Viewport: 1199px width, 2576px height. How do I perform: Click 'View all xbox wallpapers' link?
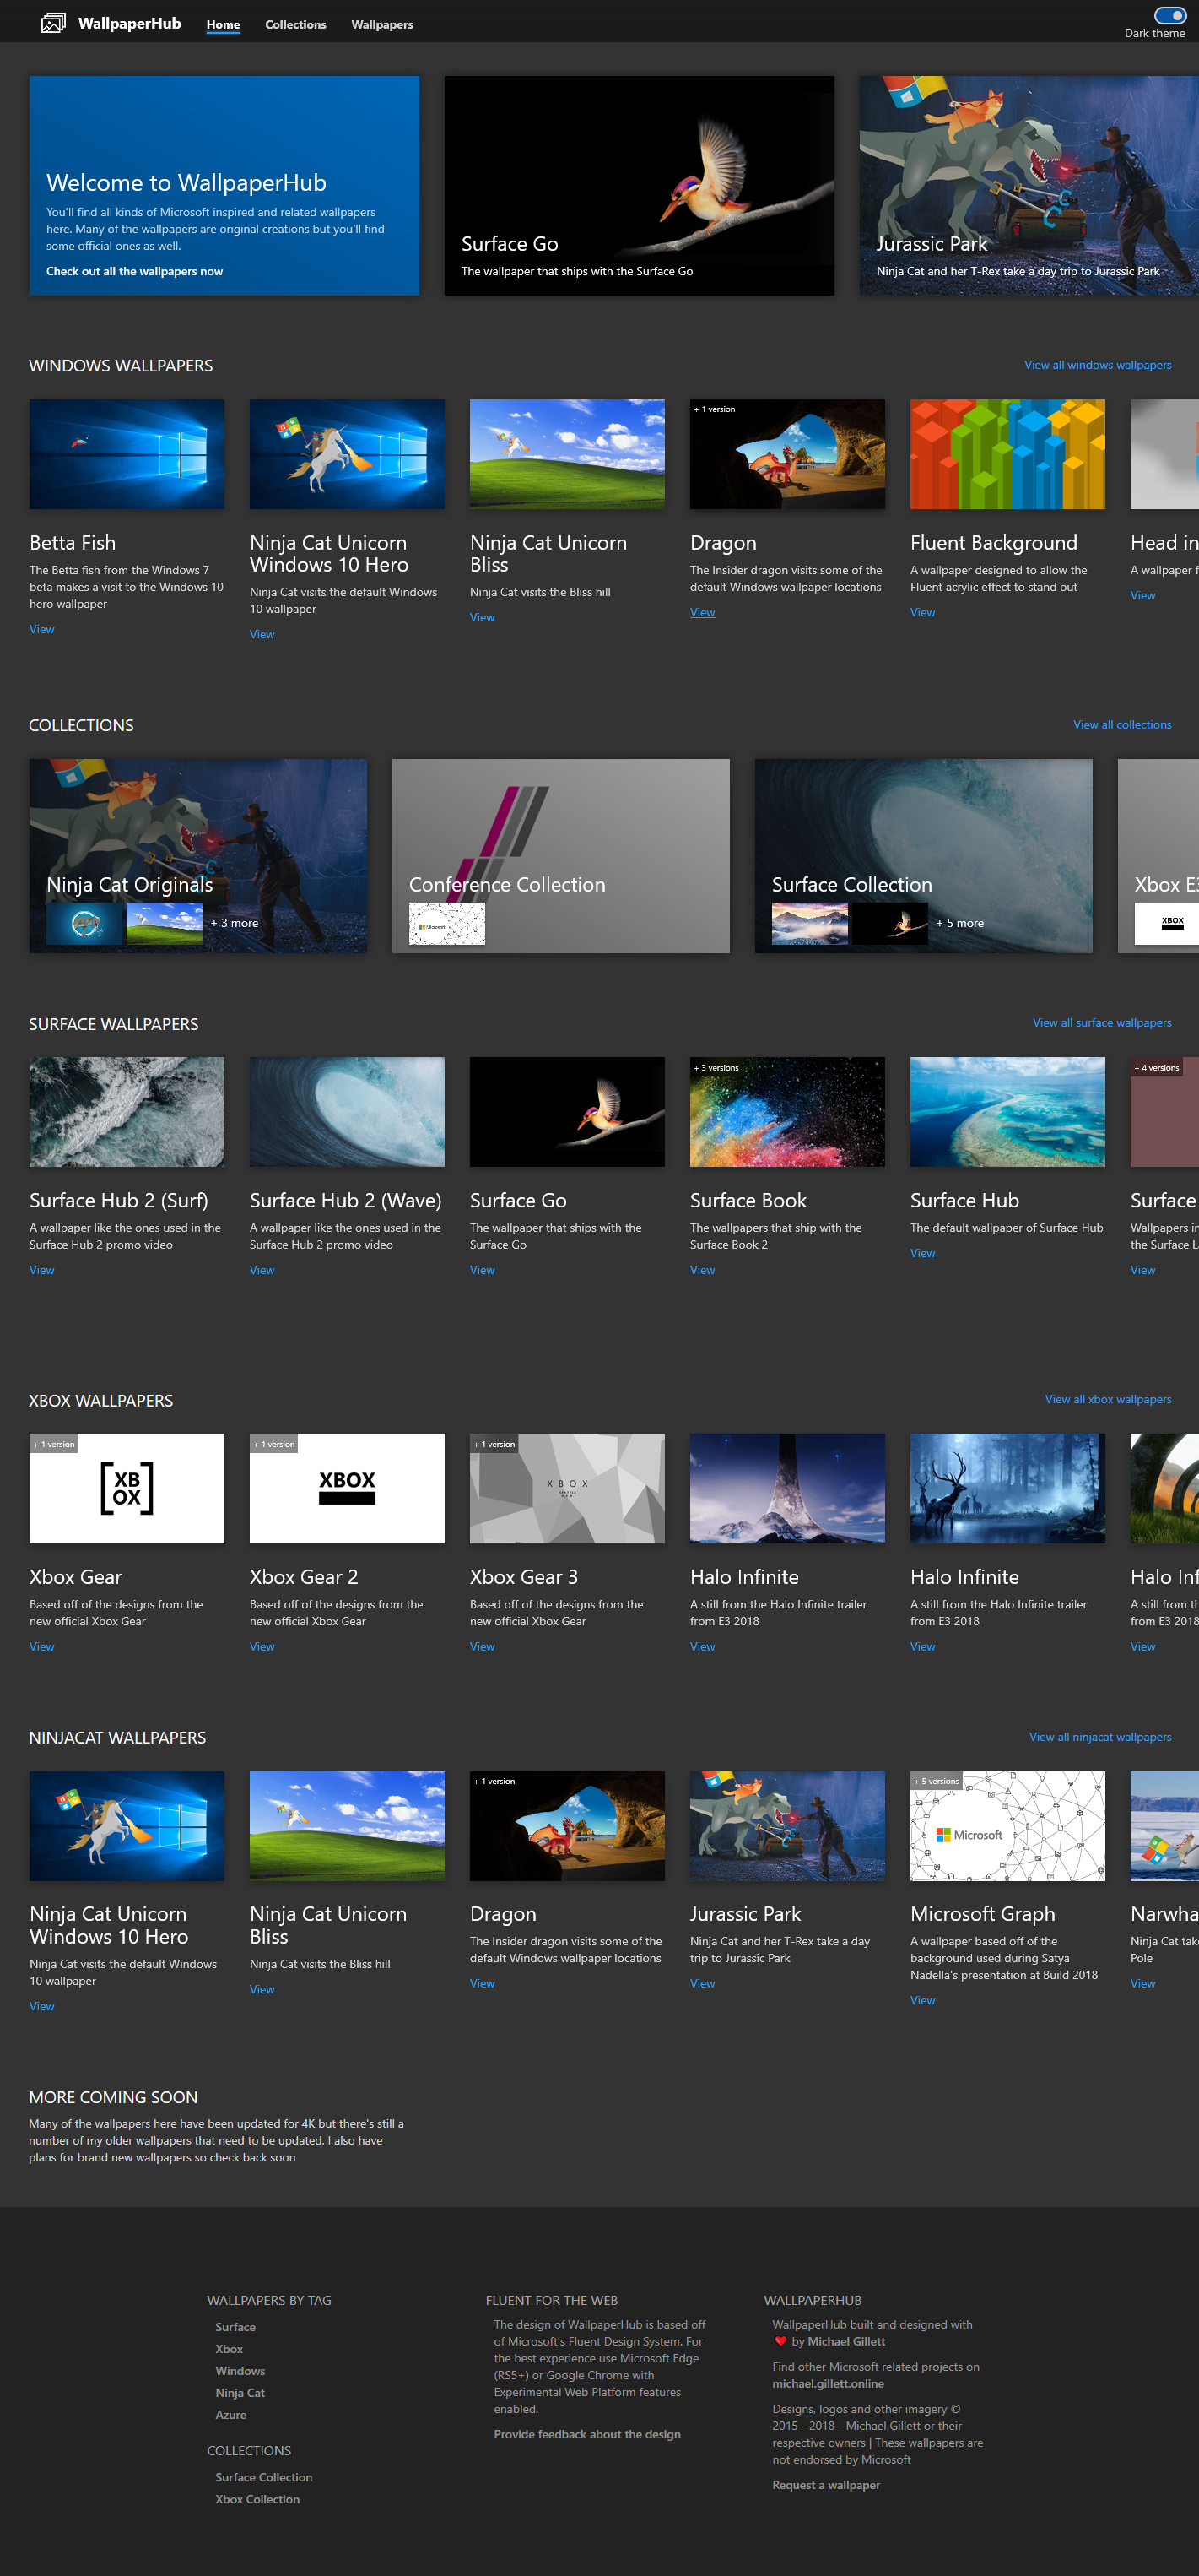pyautogui.click(x=1108, y=1400)
